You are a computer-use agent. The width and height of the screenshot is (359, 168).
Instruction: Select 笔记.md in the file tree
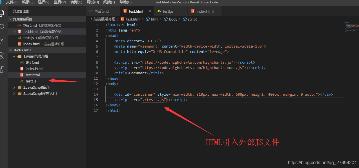click(47, 62)
